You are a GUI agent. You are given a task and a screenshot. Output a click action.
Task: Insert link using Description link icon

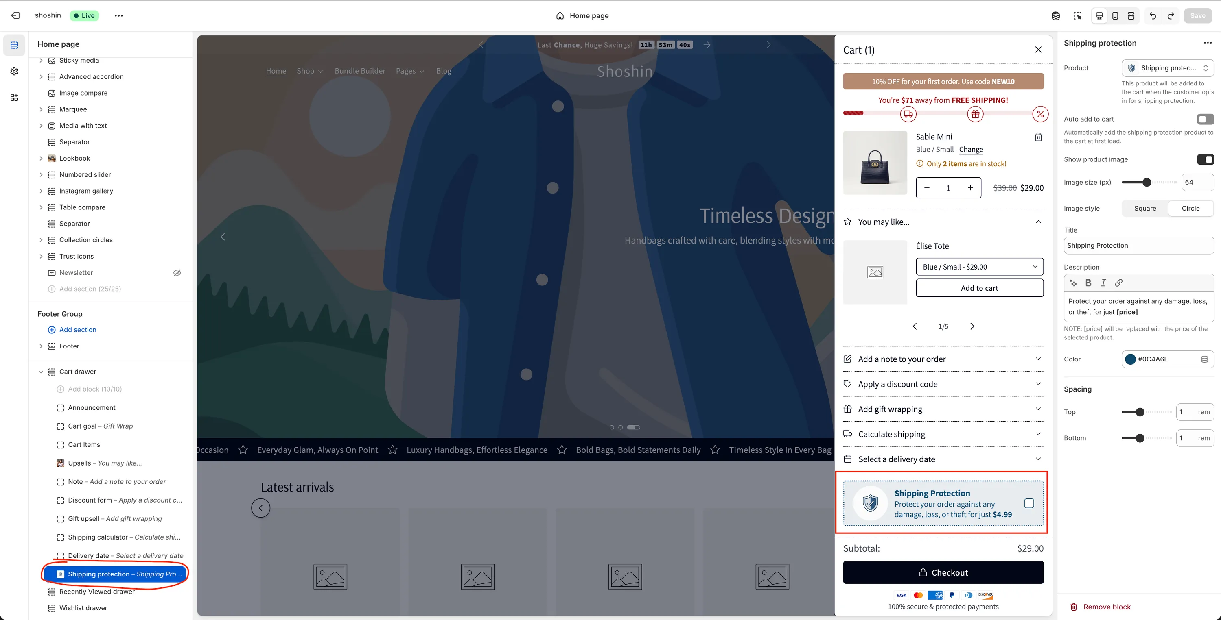pos(1118,283)
